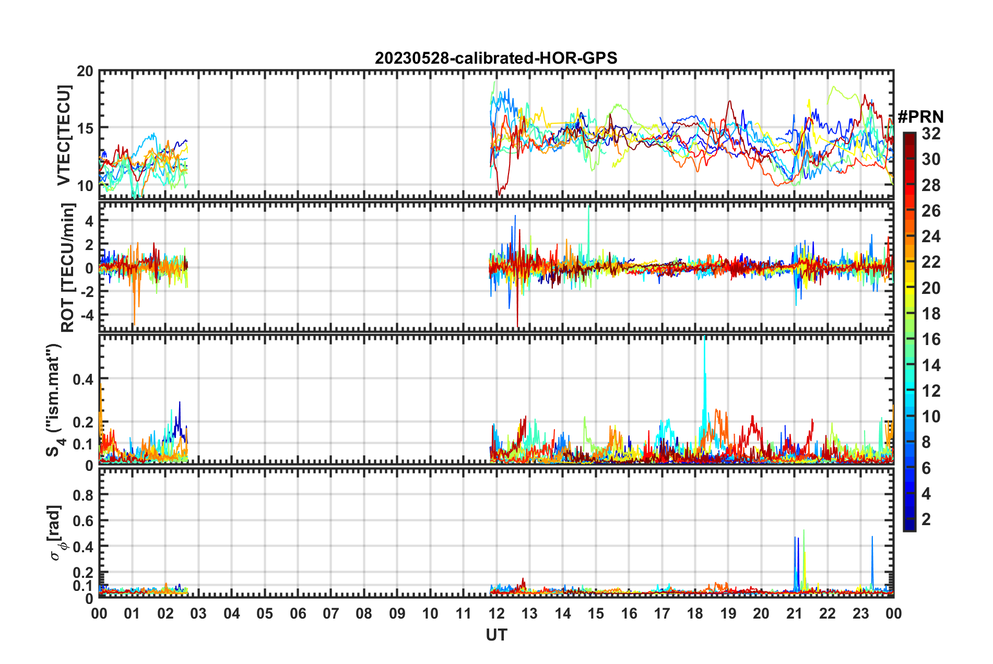The image size is (993, 664).
Task: Click colorbar tick label 16
Action: (931, 339)
